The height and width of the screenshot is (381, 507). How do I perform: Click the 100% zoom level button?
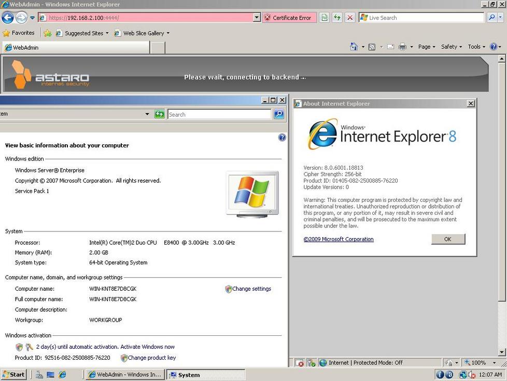pyautogui.click(x=475, y=362)
